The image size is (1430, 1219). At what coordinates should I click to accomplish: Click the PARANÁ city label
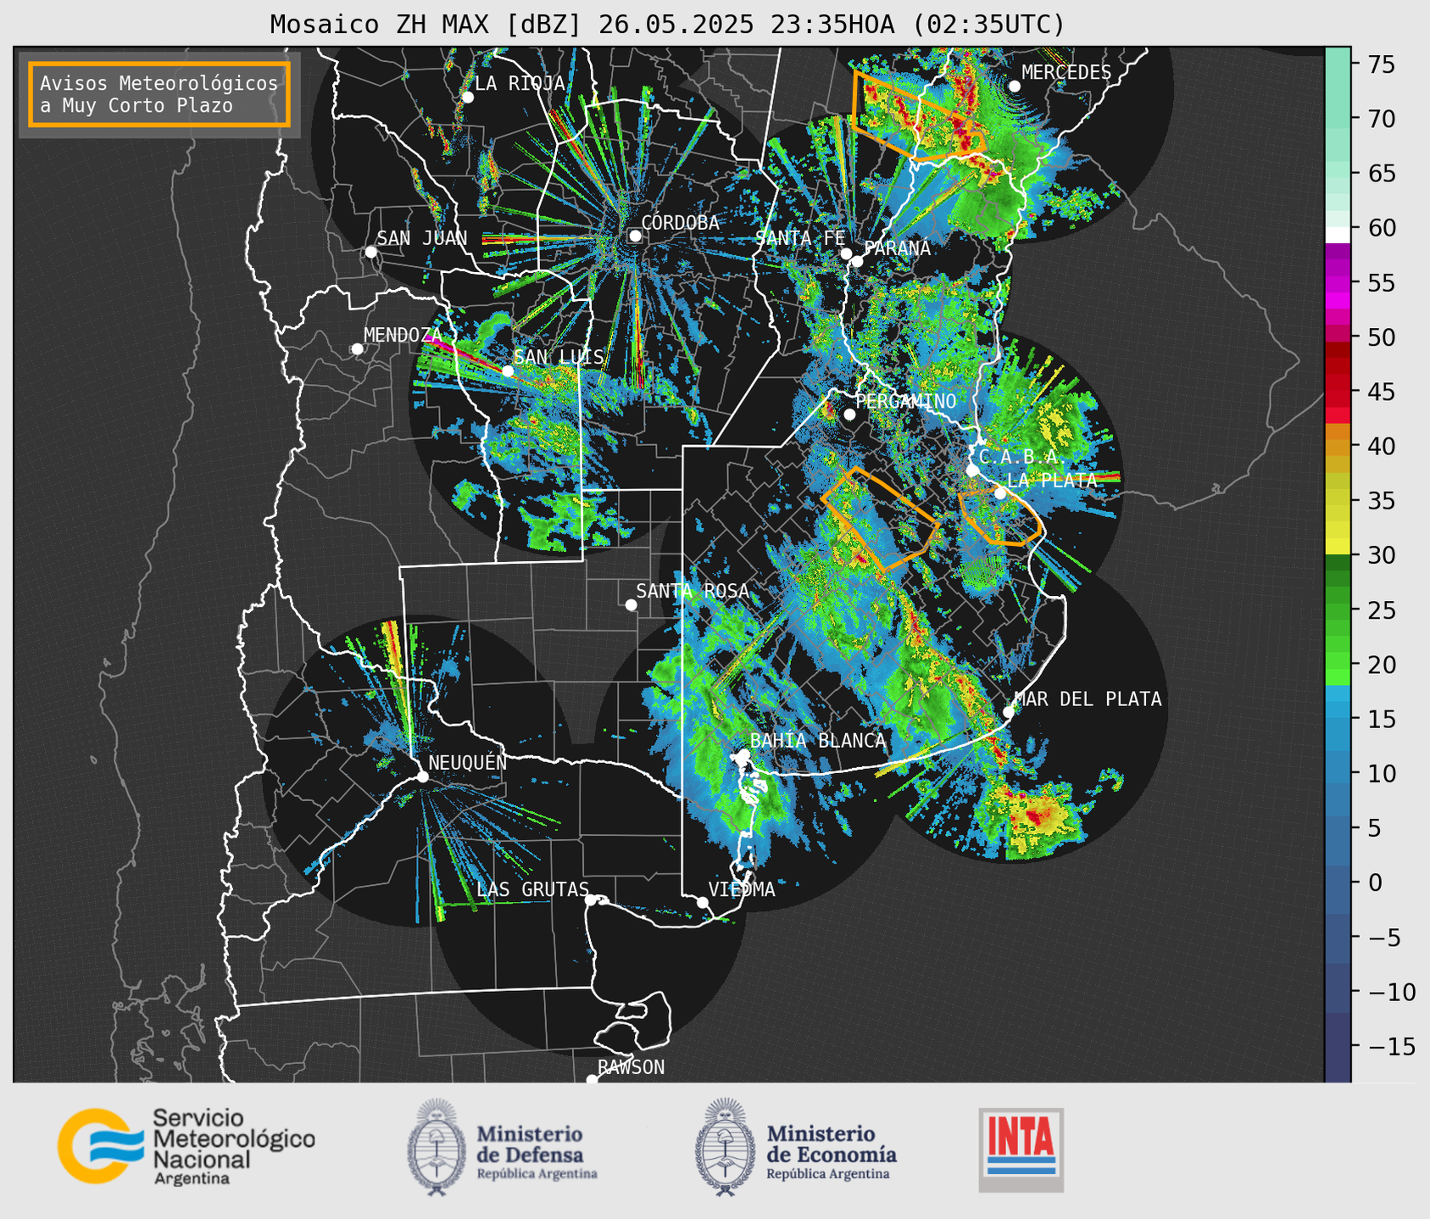(897, 248)
